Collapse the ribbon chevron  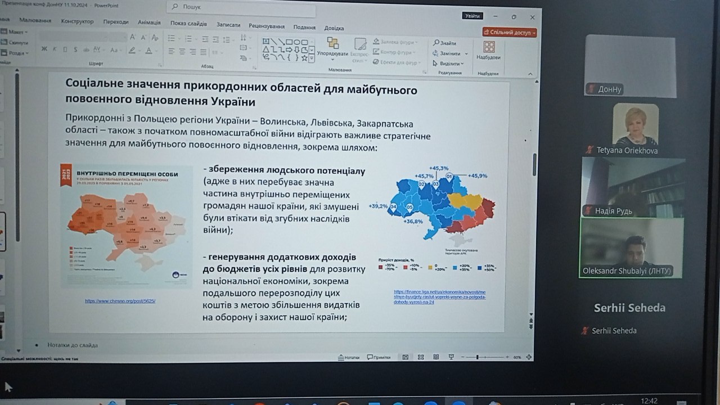coord(530,74)
